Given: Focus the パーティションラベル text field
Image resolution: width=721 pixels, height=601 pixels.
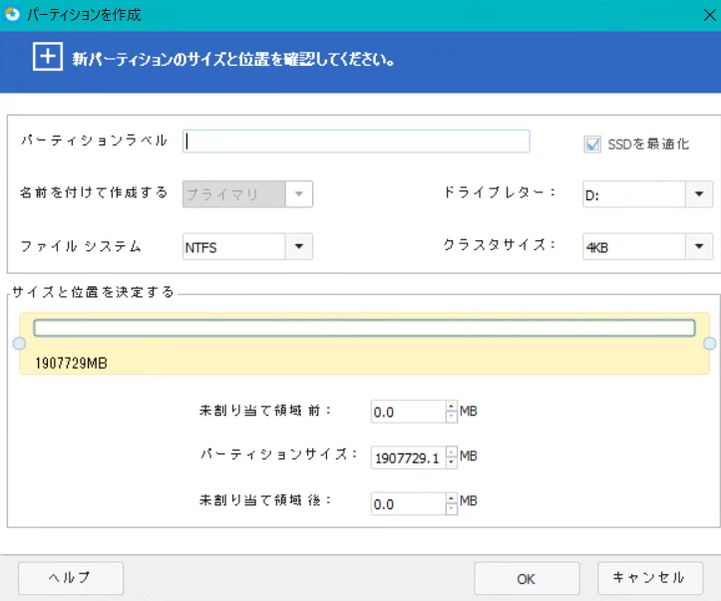Looking at the screenshot, I should [356, 142].
